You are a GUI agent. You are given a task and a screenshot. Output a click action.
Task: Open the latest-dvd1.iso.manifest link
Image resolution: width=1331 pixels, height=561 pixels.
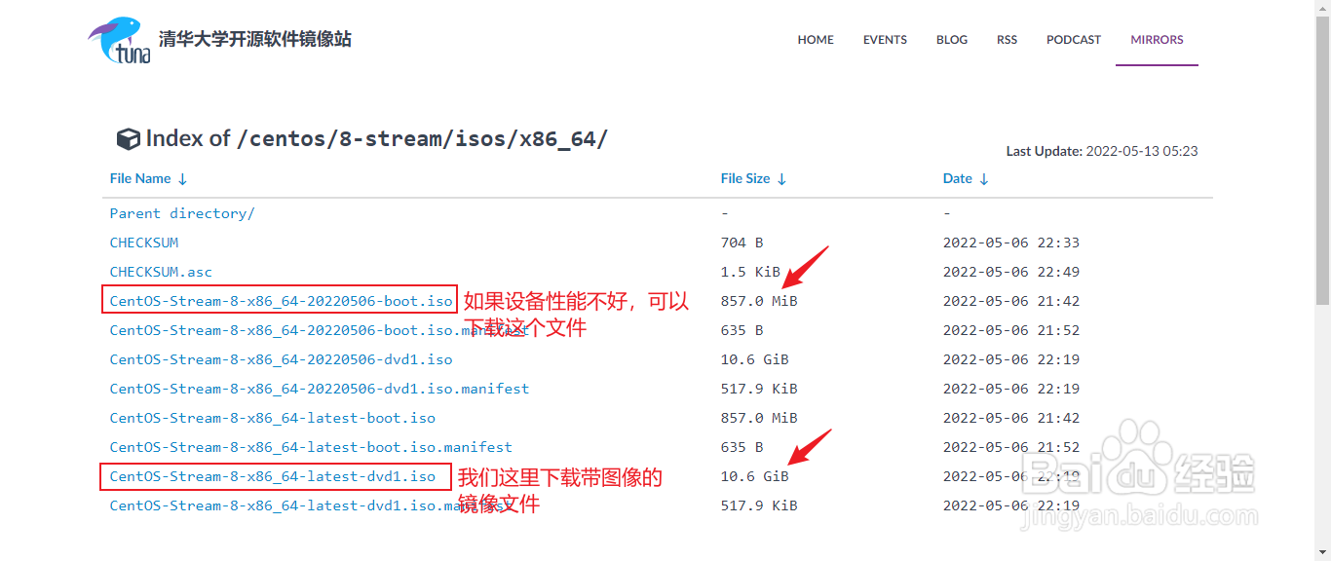click(x=311, y=505)
